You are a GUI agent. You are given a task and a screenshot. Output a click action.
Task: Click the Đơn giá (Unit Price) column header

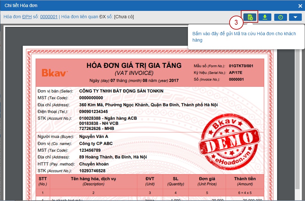click(x=207, y=181)
